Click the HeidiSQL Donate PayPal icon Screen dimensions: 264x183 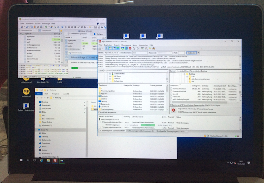(98, 24)
